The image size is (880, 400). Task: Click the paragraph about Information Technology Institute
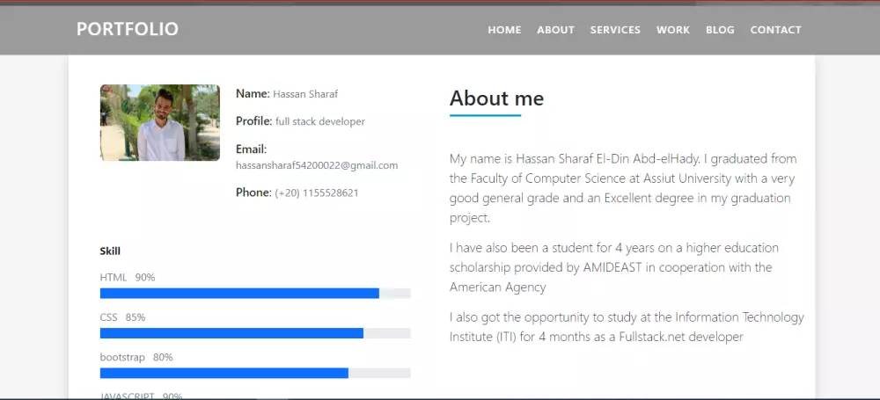626,327
